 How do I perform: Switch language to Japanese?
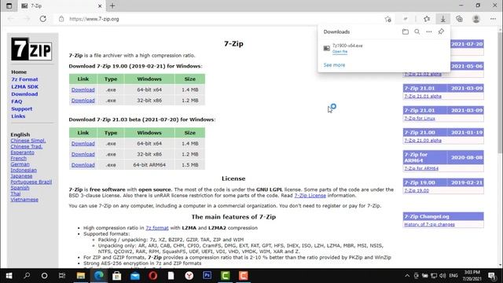point(21,176)
